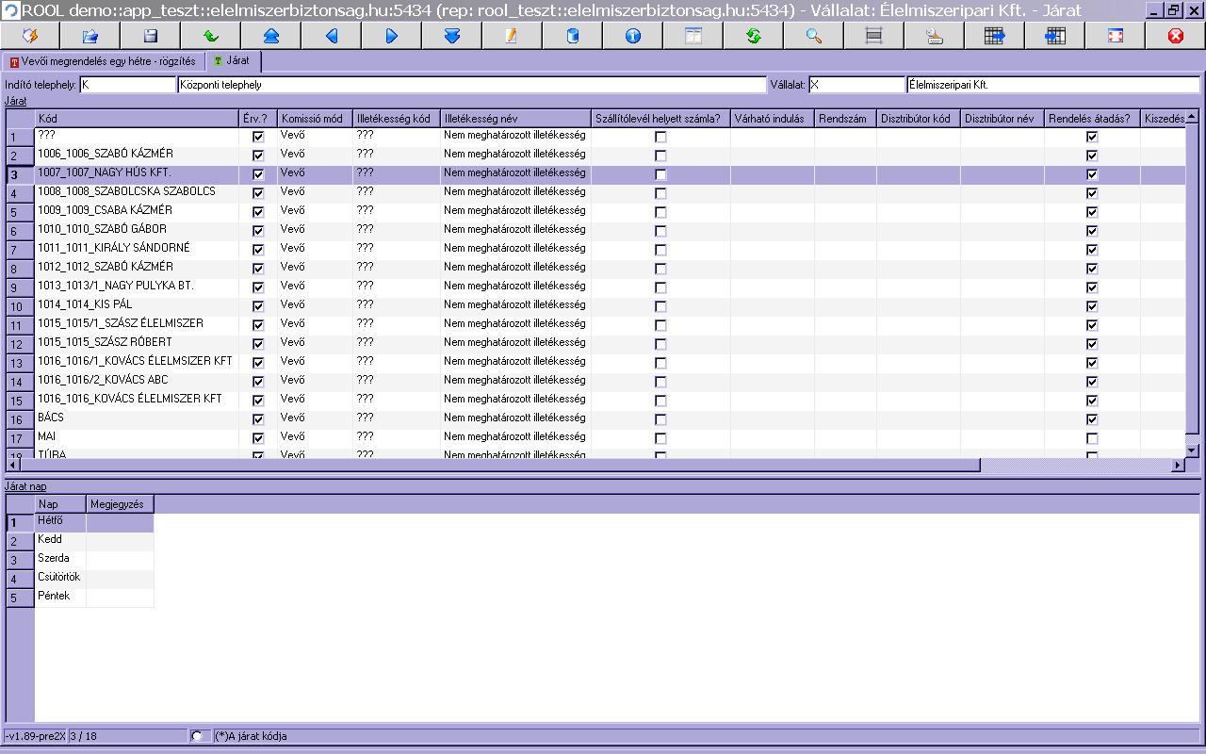The width and height of the screenshot is (1206, 754).
Task: Go to next record with right arrow
Action: pyautogui.click(x=392, y=36)
